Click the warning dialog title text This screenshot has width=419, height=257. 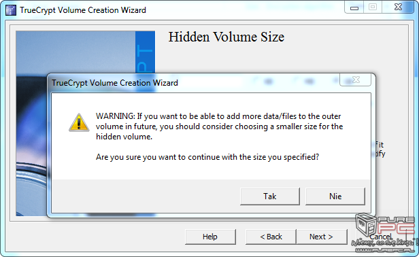point(115,83)
